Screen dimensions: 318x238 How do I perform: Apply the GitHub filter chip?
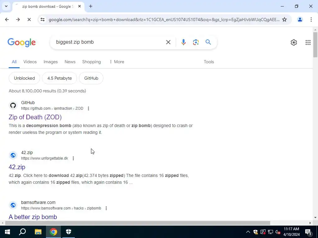pos(91,78)
